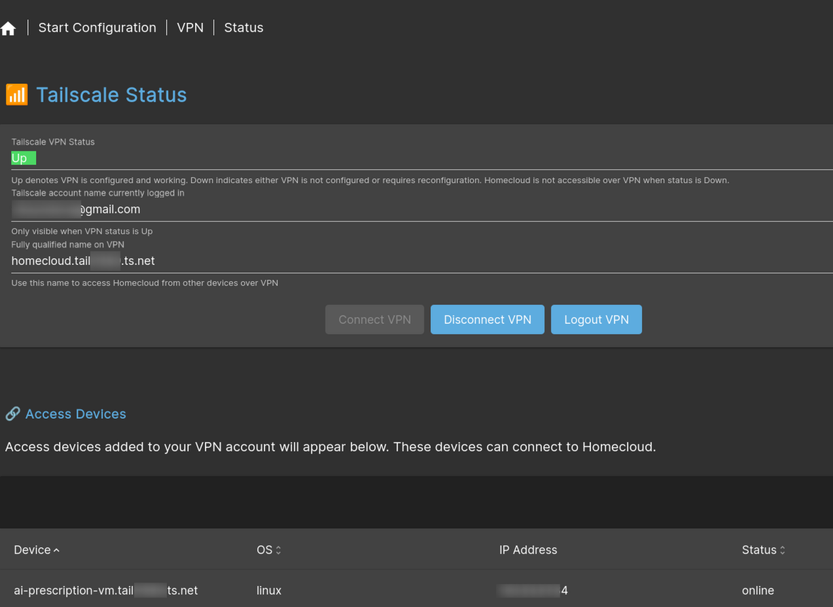Click 'Use this name to access Homecloud' hint

[x=145, y=283]
